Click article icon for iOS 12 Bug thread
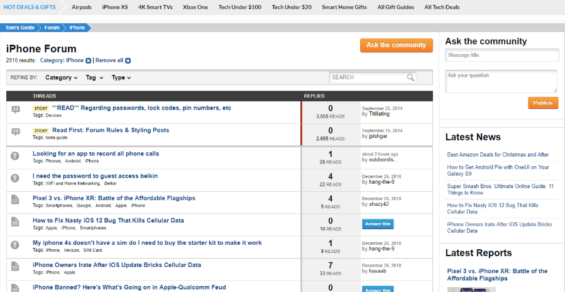The height and width of the screenshot is (292, 565). coord(15,222)
